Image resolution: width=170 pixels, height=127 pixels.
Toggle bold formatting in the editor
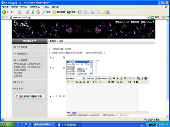[114, 78]
